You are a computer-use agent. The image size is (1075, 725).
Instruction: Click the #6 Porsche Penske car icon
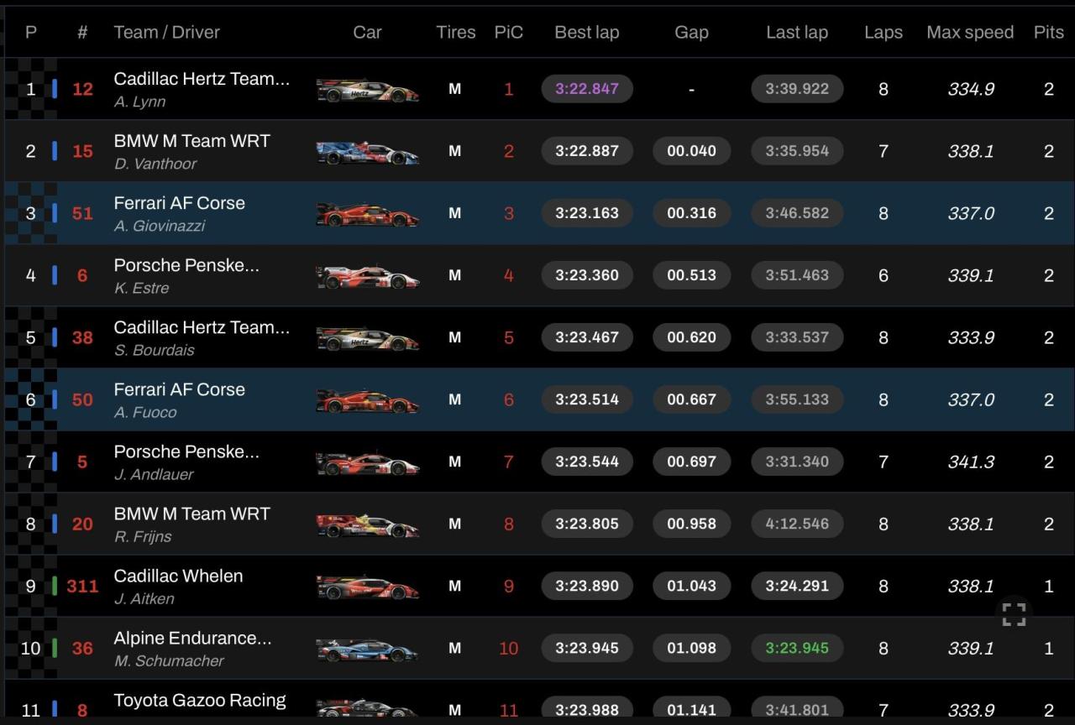pos(367,276)
